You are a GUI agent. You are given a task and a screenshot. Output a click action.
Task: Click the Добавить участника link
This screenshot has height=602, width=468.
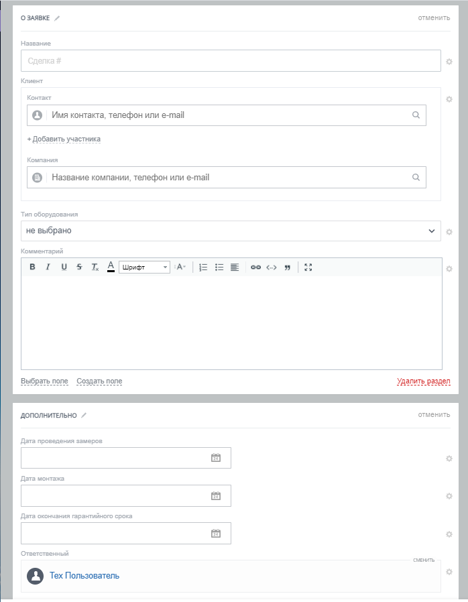(x=64, y=139)
